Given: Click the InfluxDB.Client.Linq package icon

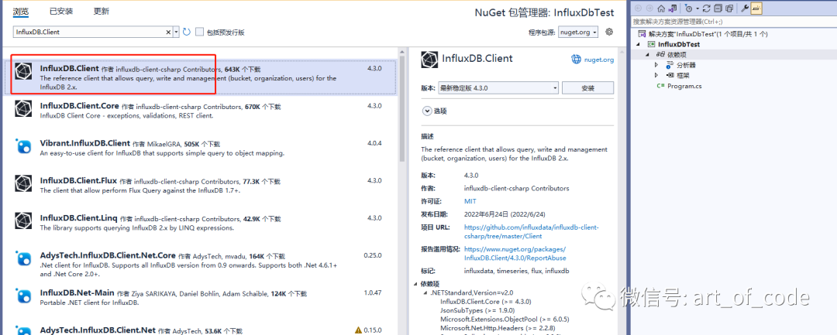Looking at the screenshot, I should (x=23, y=220).
